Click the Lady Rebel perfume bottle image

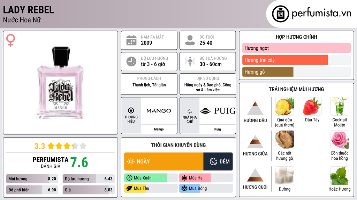point(61,83)
